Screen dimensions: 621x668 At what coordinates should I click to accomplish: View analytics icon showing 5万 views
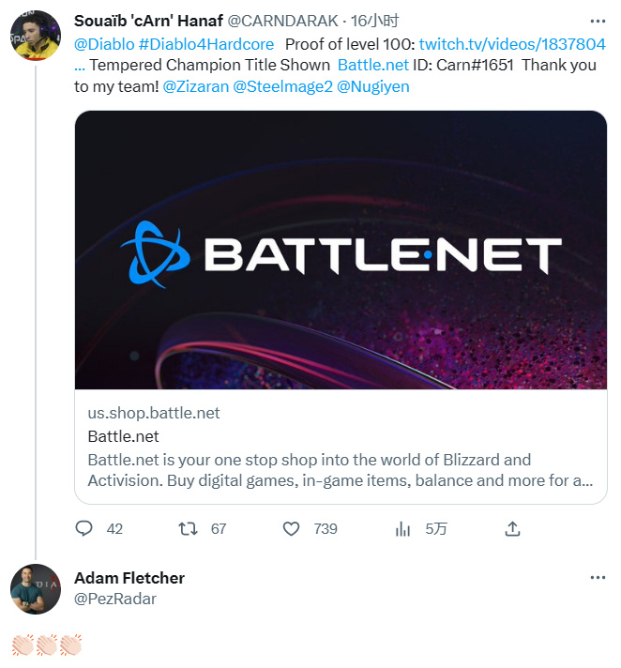pos(402,529)
